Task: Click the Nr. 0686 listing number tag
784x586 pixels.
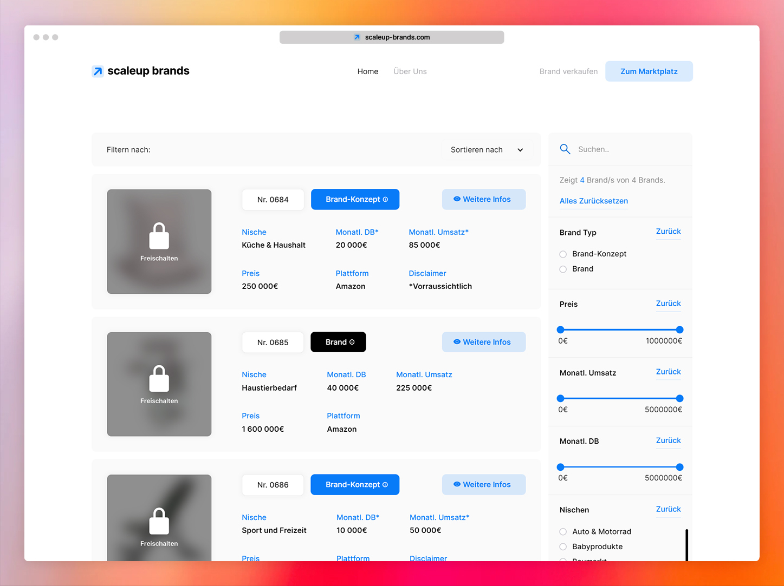Action: tap(273, 485)
